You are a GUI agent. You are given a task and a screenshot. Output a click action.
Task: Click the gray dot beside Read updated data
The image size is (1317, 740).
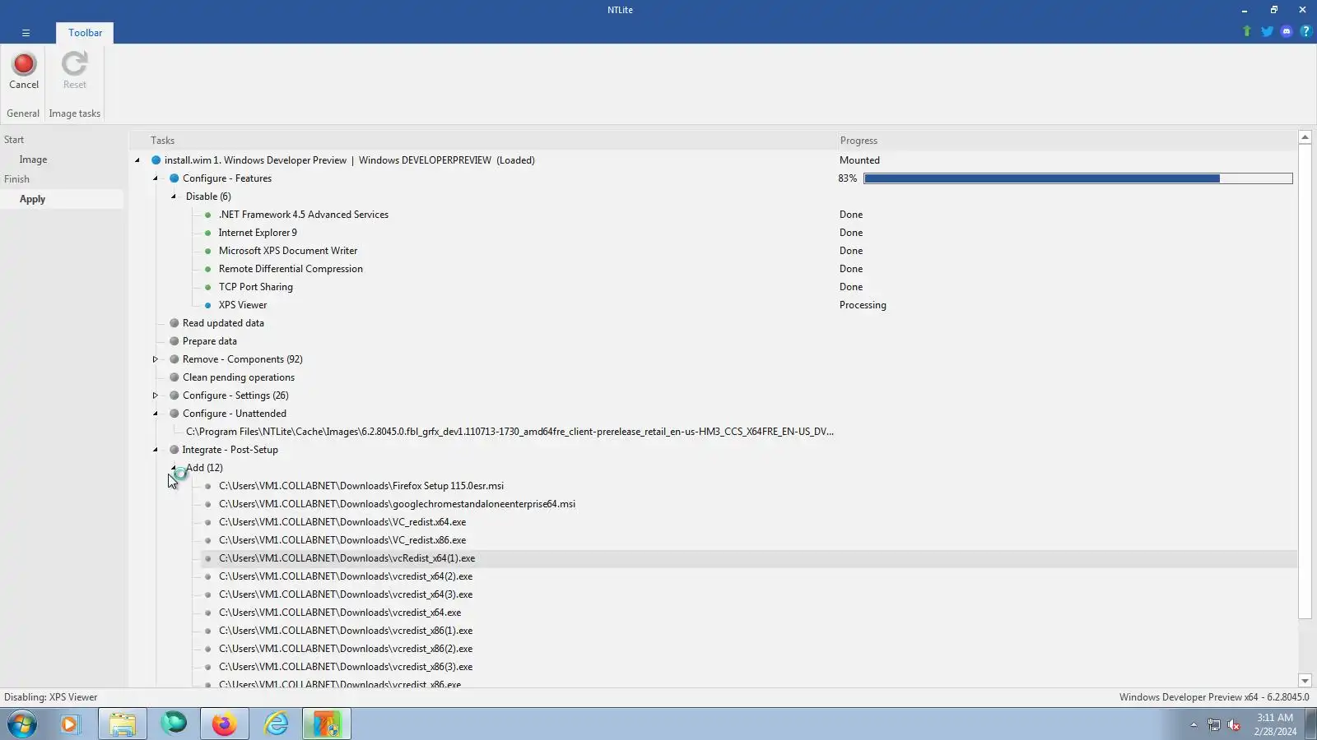tap(174, 323)
